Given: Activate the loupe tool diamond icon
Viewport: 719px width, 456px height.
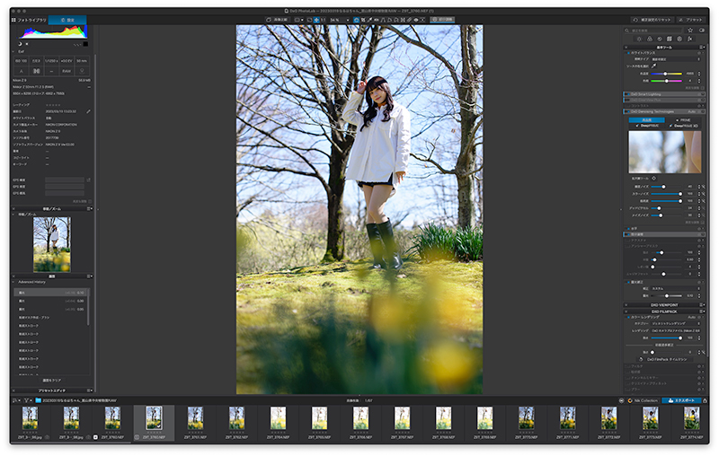Looking at the screenshot, I should pos(654,178).
